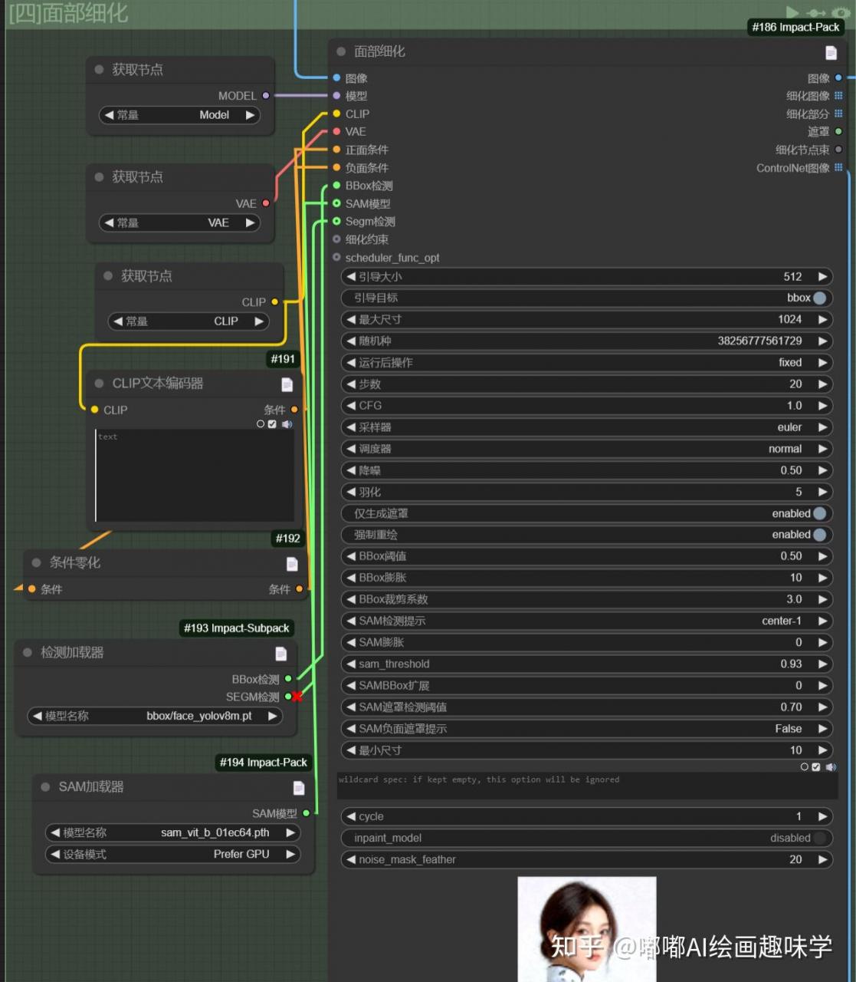Open the note icon on CLIP文本编码器 node
Screen dimensions: 856x982
(287, 384)
